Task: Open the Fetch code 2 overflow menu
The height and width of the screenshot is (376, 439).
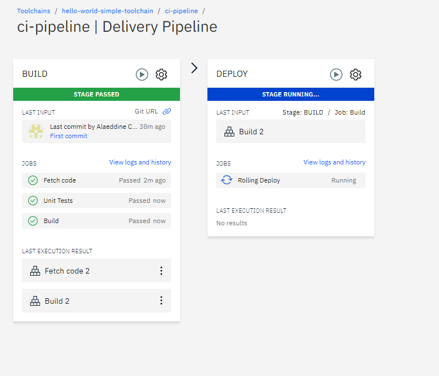Action: coord(161,271)
